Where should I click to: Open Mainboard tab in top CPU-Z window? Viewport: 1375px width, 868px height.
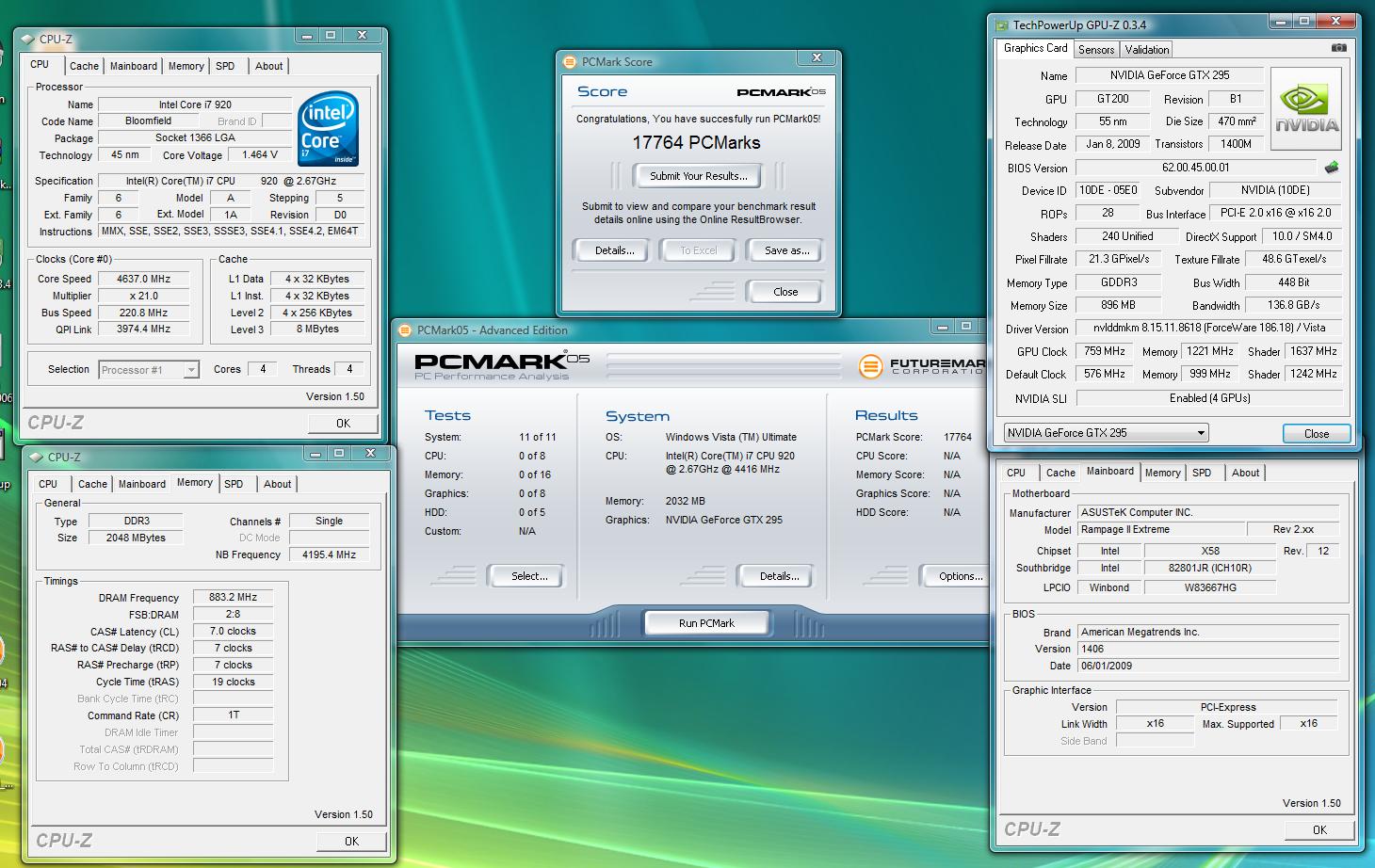(134, 66)
